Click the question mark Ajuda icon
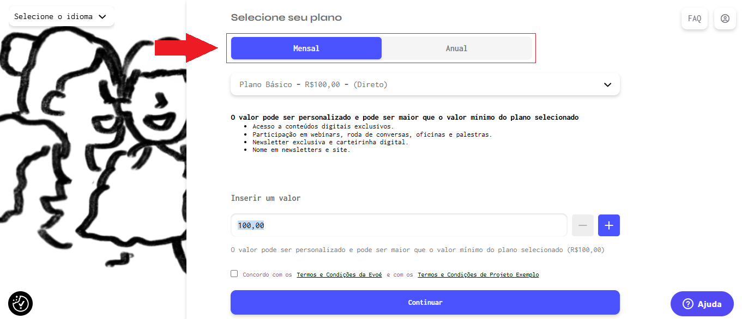This screenshot has height=319, width=742. coord(687,304)
